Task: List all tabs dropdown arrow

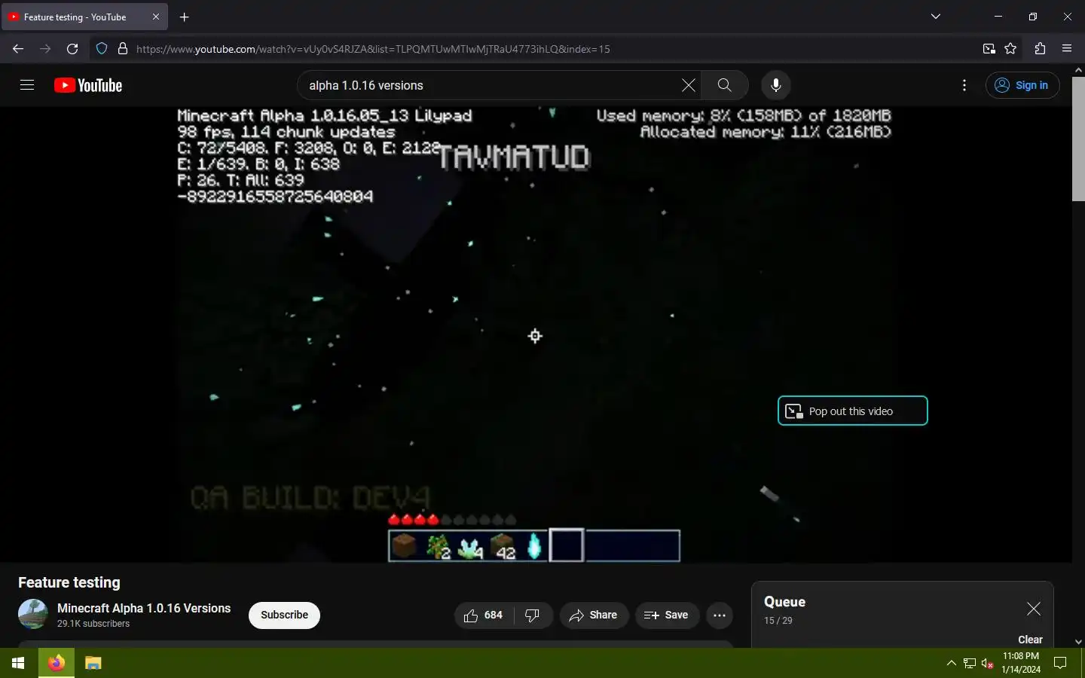Action: [936, 17]
